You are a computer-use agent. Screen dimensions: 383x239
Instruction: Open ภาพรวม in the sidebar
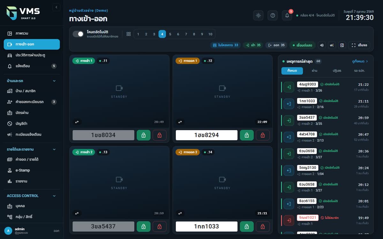(32, 33)
